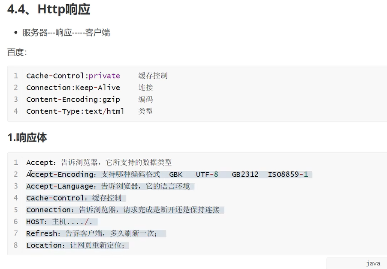Click the "Content-Encoding:gzip" code line

[x=73, y=100]
